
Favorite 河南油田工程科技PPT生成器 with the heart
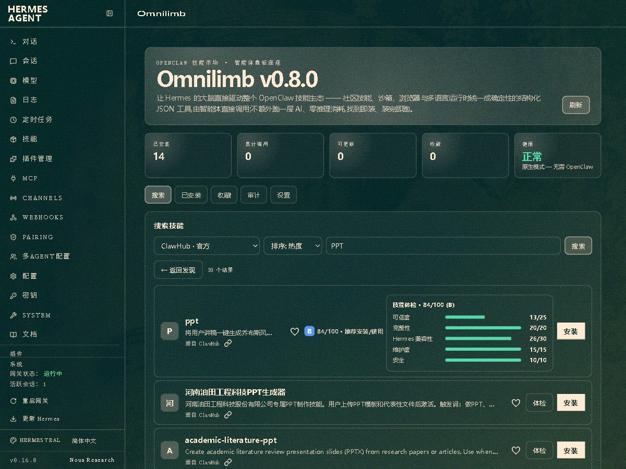point(516,403)
